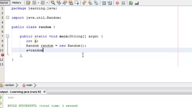Select the main method breadcrumb

pos(29,85)
